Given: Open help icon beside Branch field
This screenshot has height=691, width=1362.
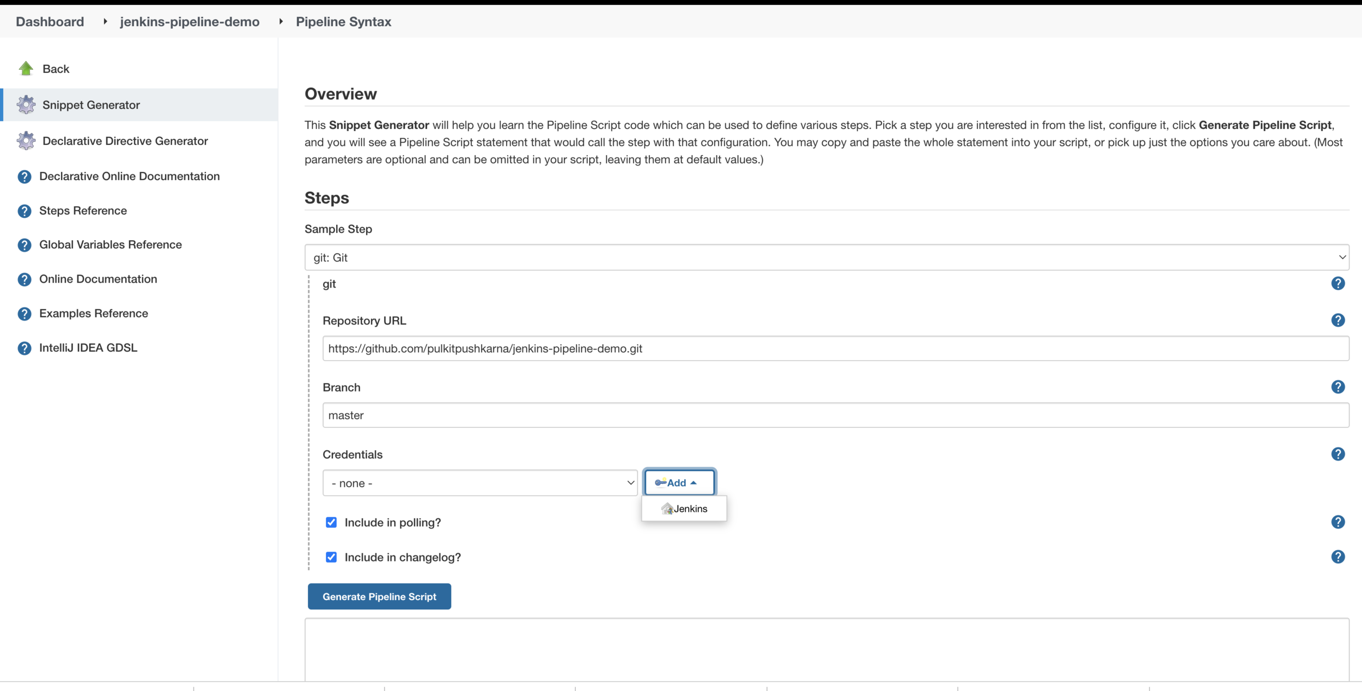Looking at the screenshot, I should (x=1337, y=387).
